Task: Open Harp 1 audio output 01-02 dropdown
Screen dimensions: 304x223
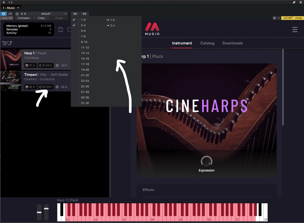Action: [46, 65]
